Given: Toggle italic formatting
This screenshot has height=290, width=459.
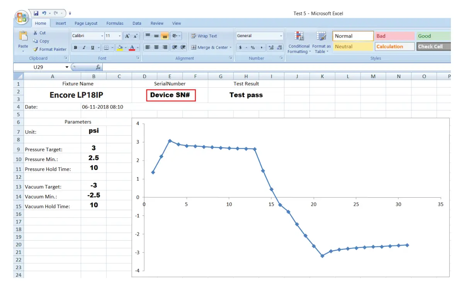Looking at the screenshot, I should tap(84, 47).
